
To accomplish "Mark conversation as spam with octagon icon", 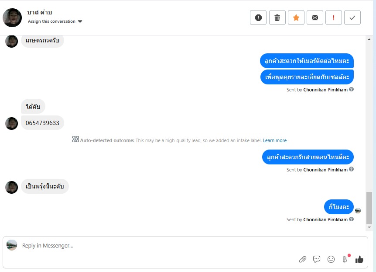I will click(x=258, y=18).
